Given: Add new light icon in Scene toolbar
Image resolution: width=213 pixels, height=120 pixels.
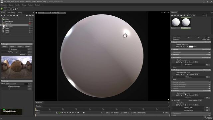Looking at the screenshot, I should pyautogui.click(x=5, y=16).
